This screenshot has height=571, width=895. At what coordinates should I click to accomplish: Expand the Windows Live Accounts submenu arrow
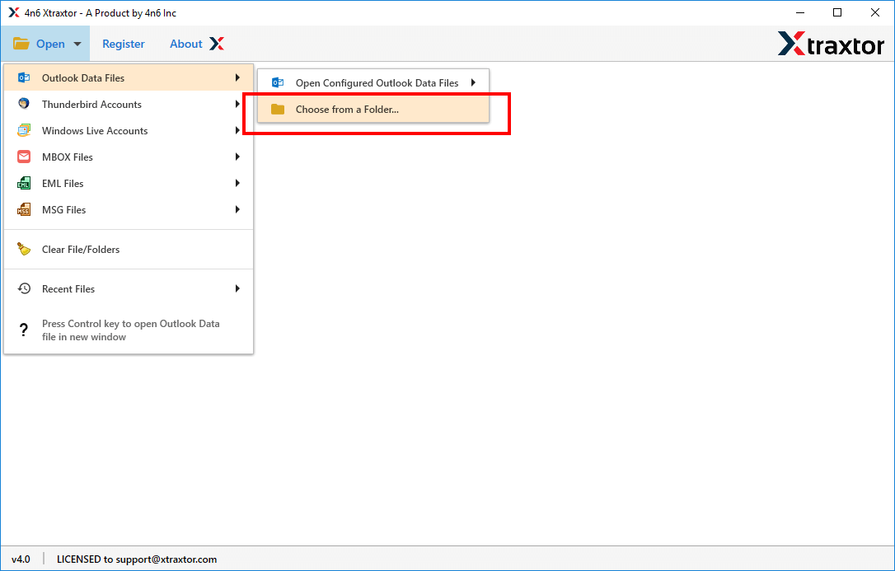tap(237, 130)
